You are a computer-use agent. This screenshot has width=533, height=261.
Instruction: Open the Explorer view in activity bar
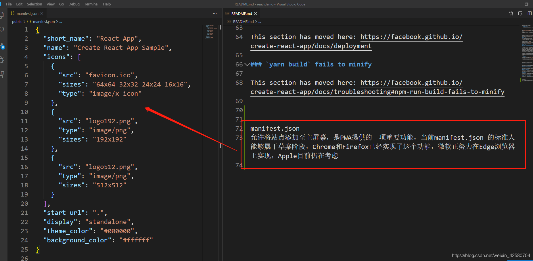pyautogui.click(x=1, y=15)
